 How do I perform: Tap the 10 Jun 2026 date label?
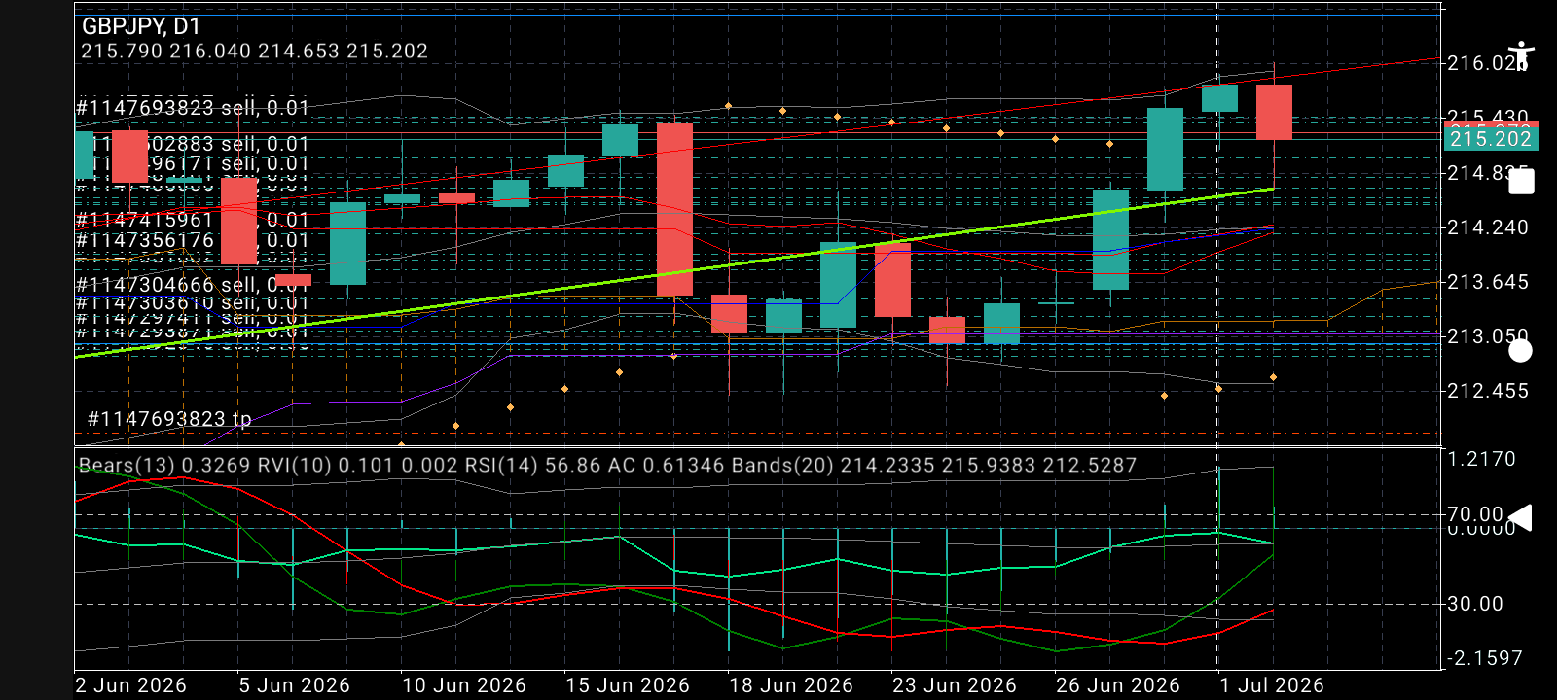[464, 685]
